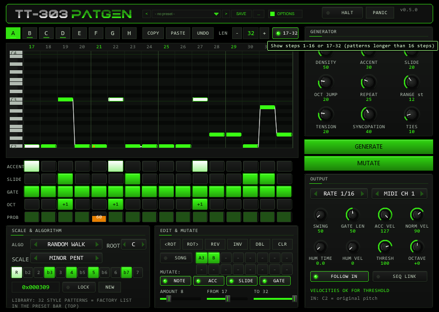Click the ACC VEL knob
Image resolution: width=439 pixels, height=312 pixels.
385,215
